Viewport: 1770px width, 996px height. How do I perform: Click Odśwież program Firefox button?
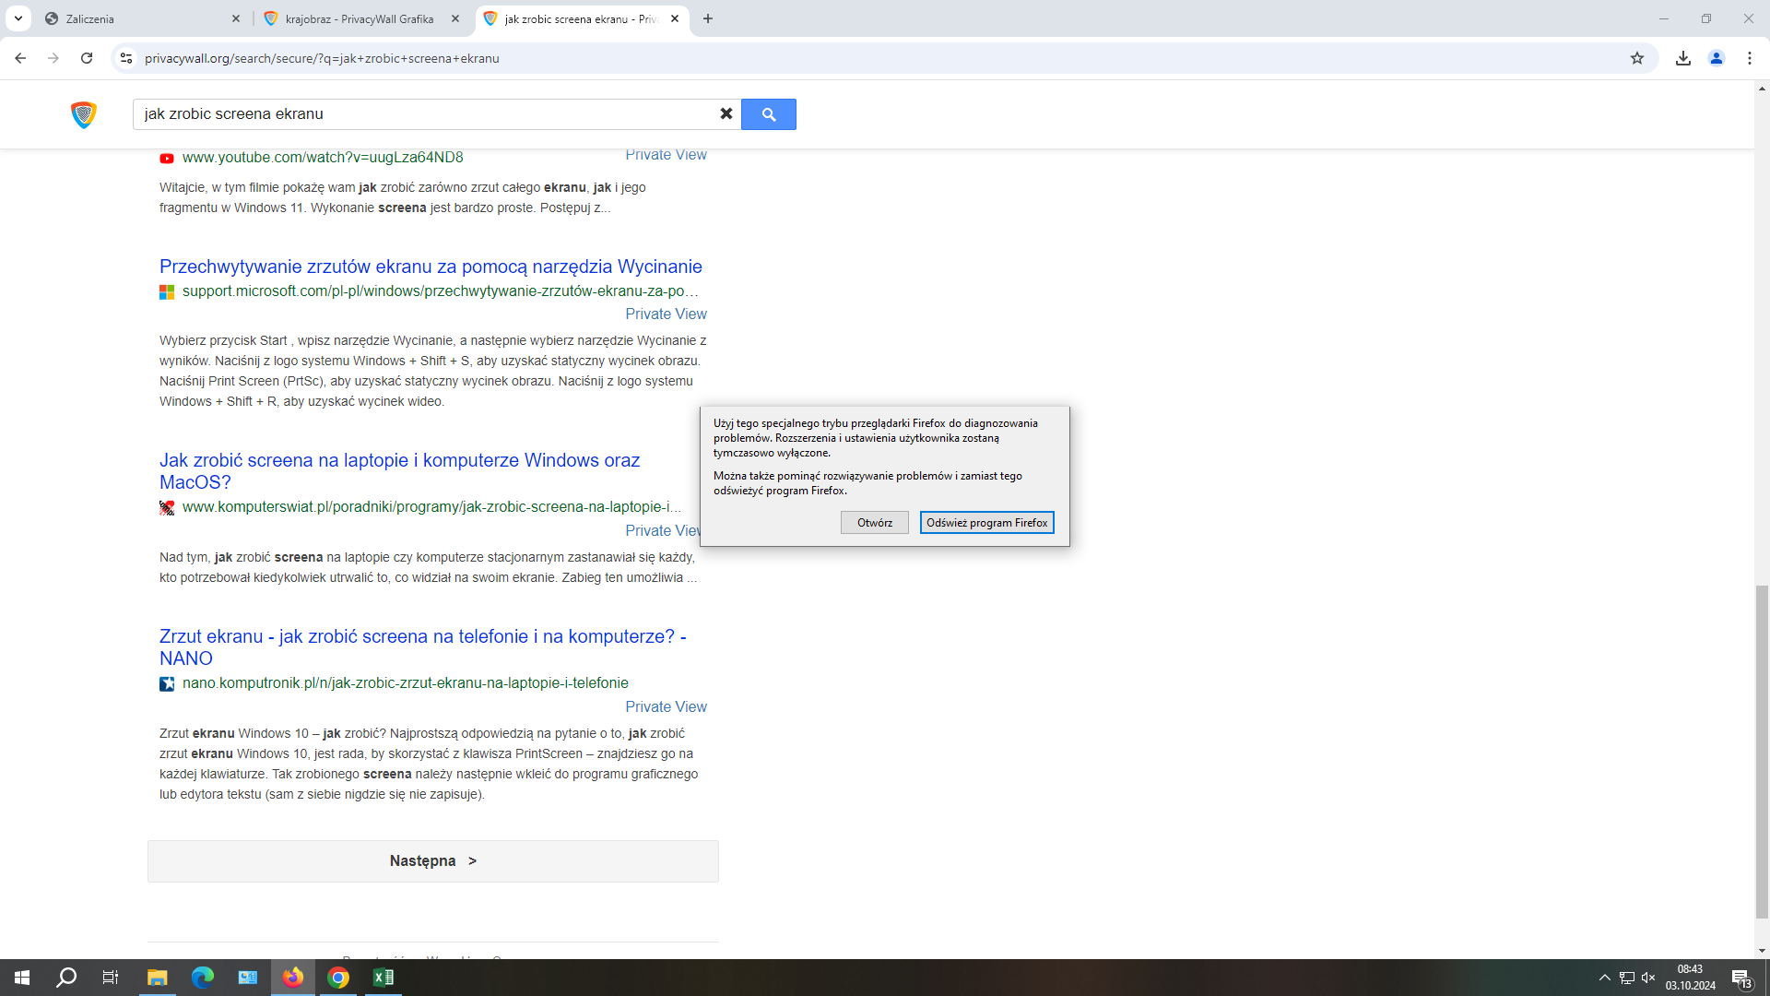pos(986,523)
